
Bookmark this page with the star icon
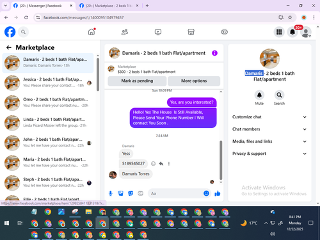click(290, 17)
